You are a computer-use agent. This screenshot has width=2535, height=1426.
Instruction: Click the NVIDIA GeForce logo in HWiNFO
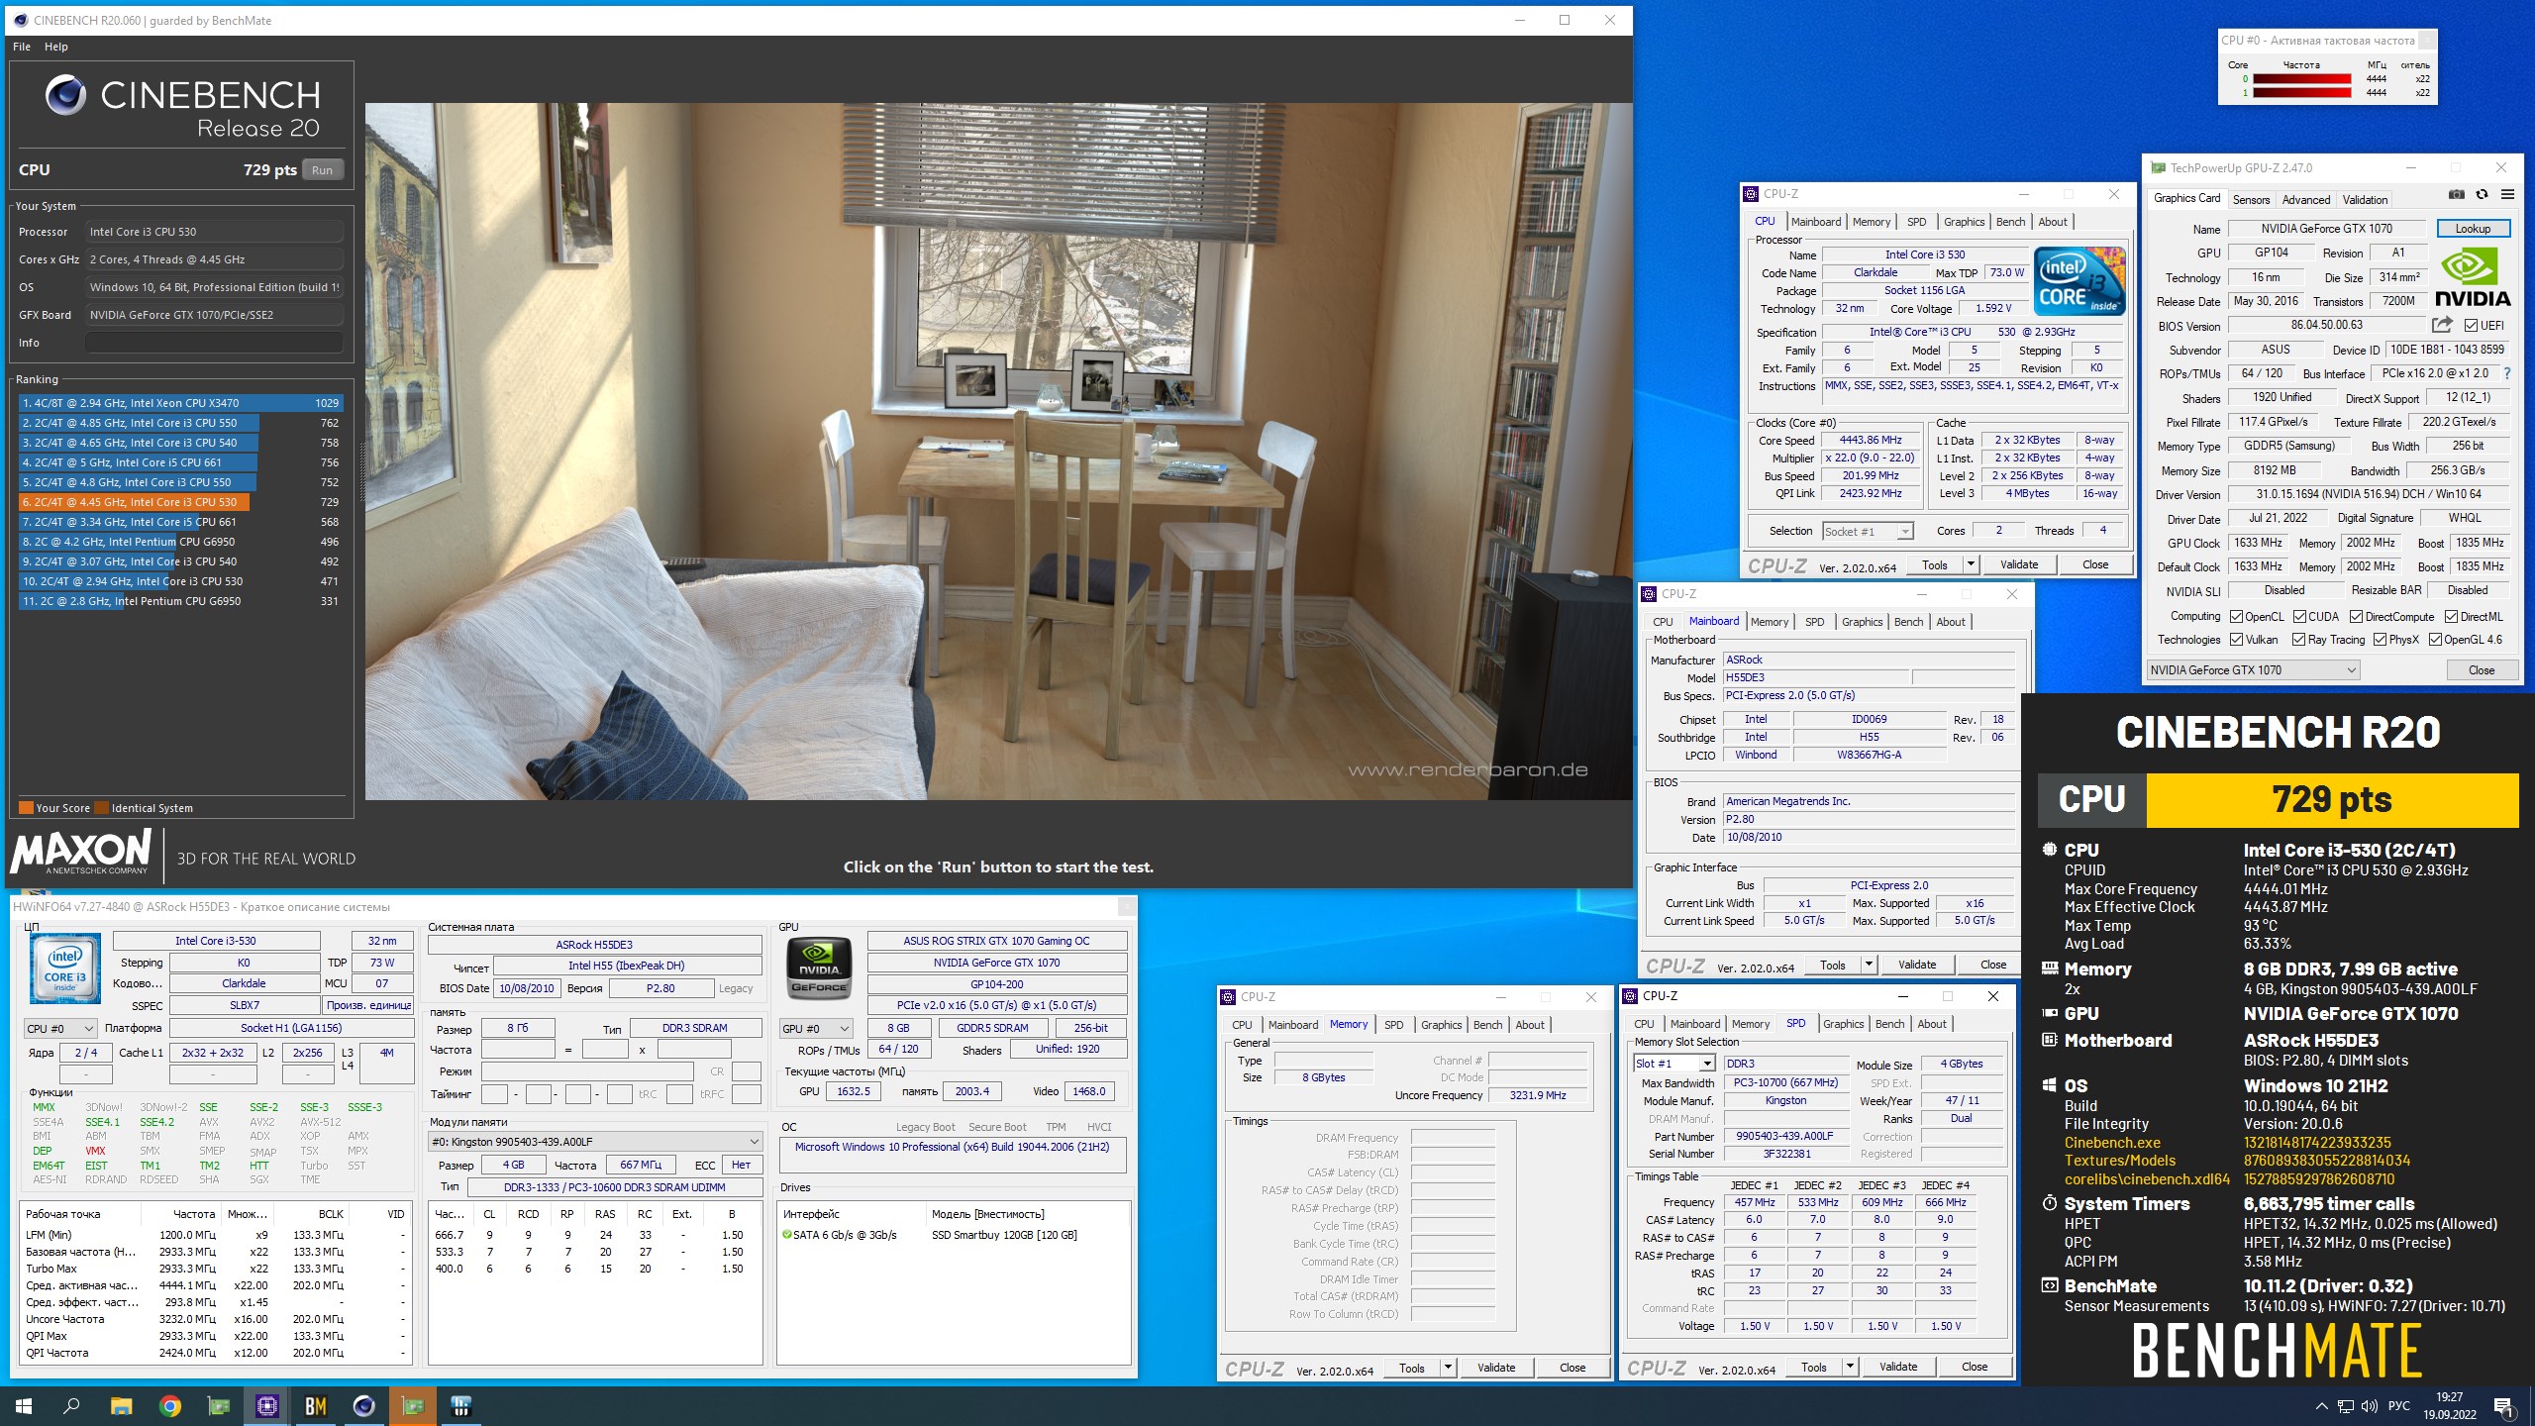click(x=819, y=968)
